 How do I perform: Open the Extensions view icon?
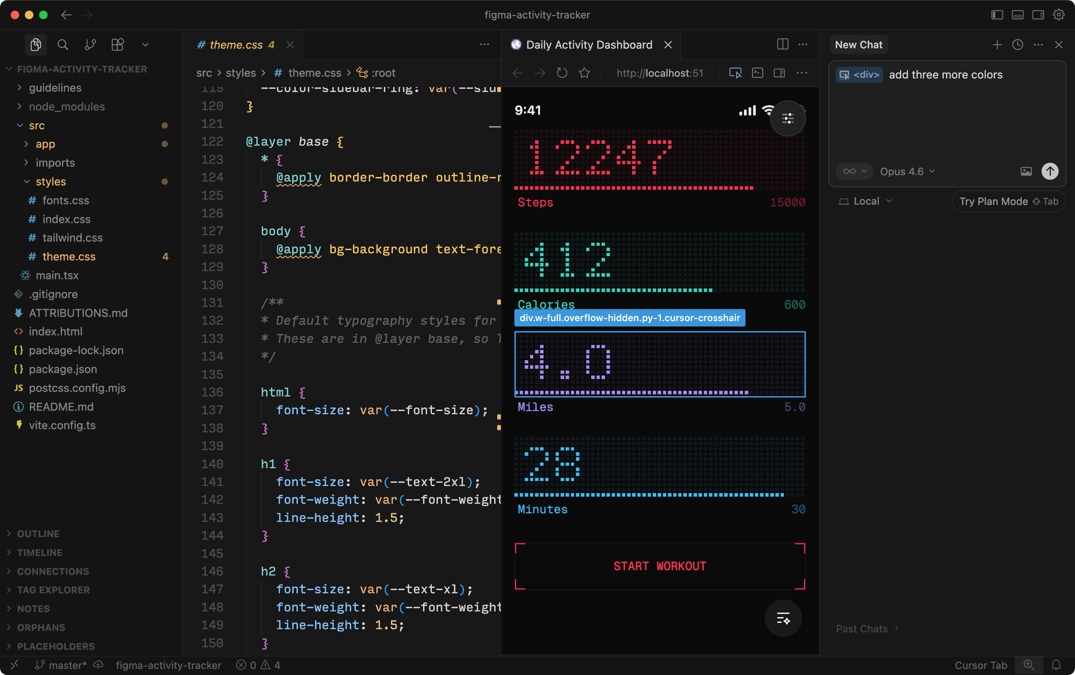(117, 44)
